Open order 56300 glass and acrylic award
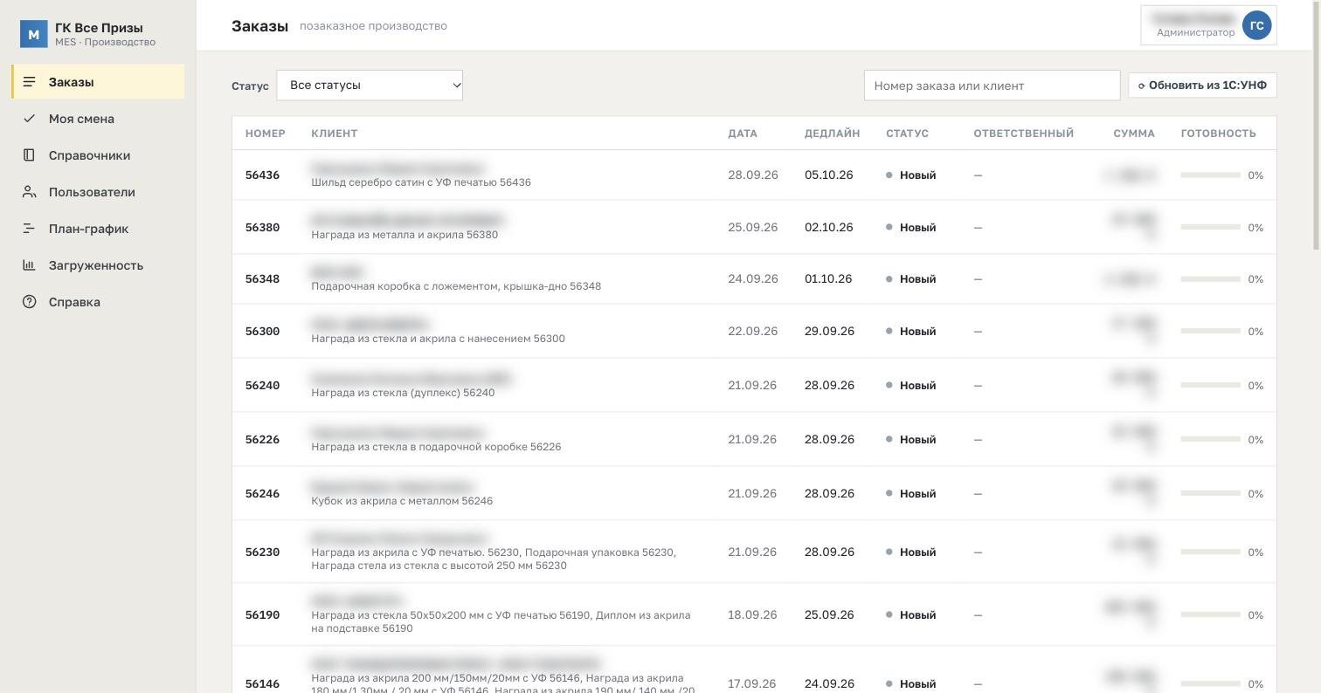1321x693 pixels. [438, 339]
